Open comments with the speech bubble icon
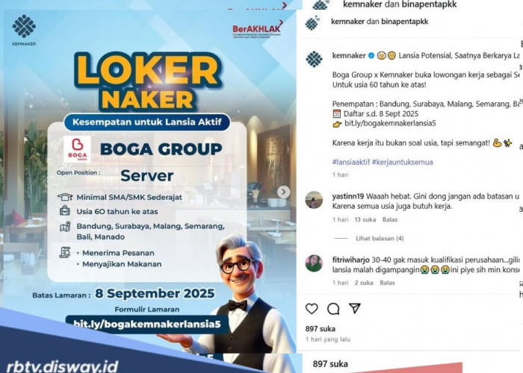This screenshot has width=523, height=373. (333, 309)
